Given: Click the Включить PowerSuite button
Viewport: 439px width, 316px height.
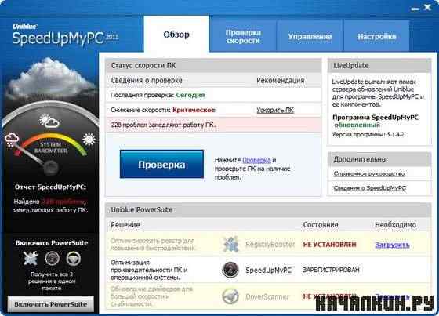Looking at the screenshot, I should 51,304.
